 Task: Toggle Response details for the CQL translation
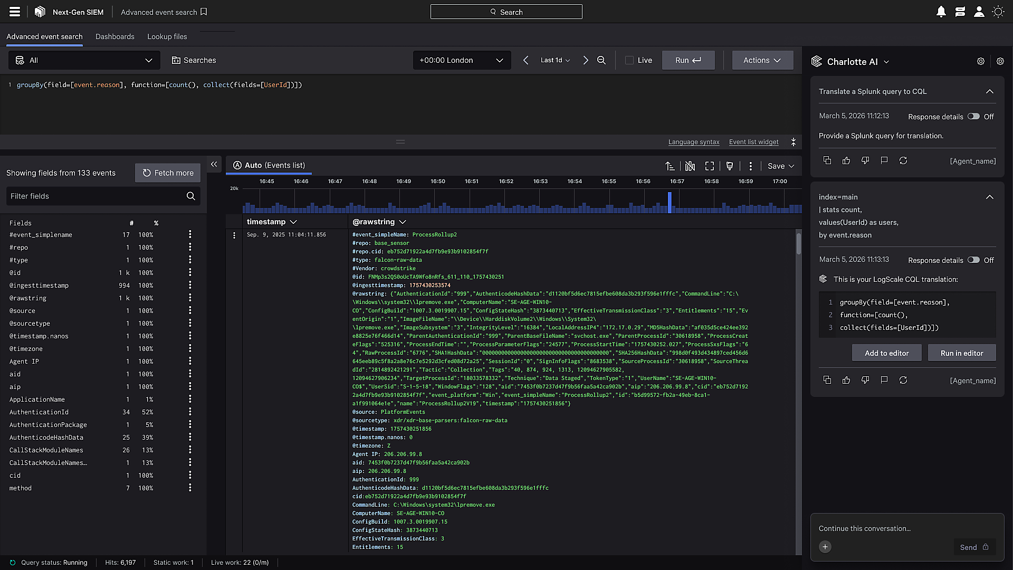click(973, 260)
